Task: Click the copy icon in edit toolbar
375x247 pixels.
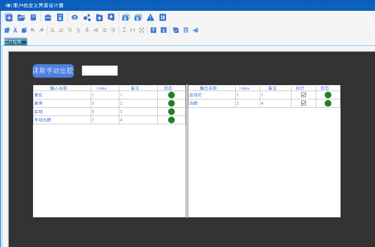Action: coord(7,30)
